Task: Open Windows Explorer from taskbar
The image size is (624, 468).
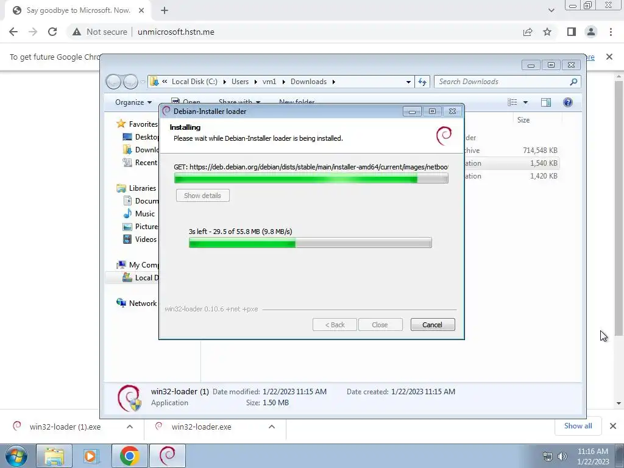Action: click(54, 456)
